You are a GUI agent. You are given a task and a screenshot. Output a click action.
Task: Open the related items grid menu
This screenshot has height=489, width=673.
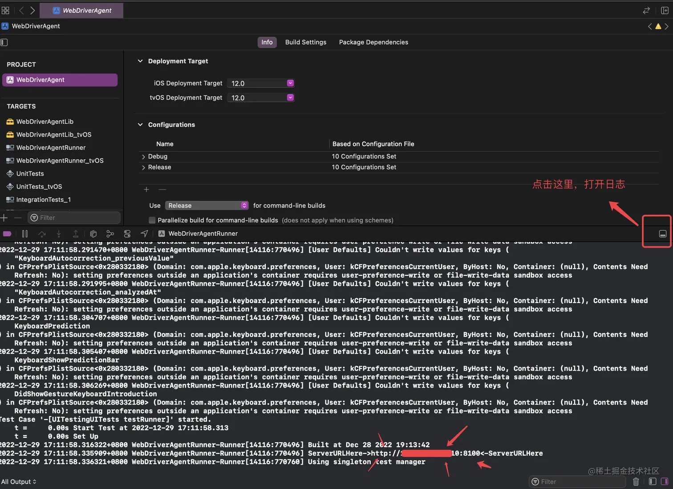(5, 10)
